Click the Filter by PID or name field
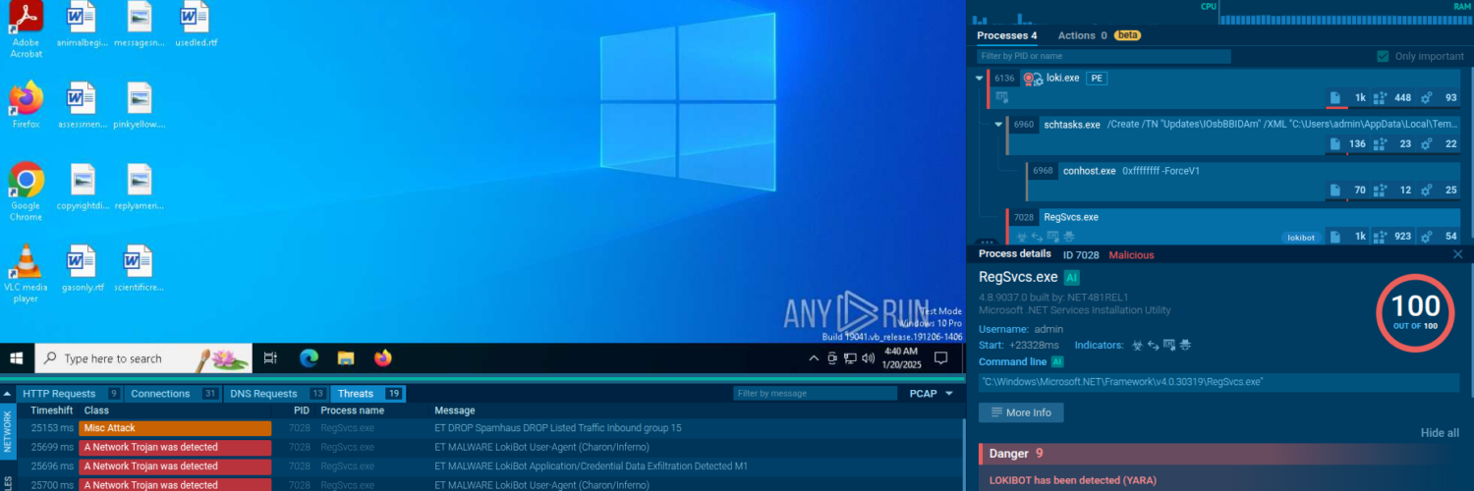The width and height of the screenshot is (1474, 491). pos(1104,57)
